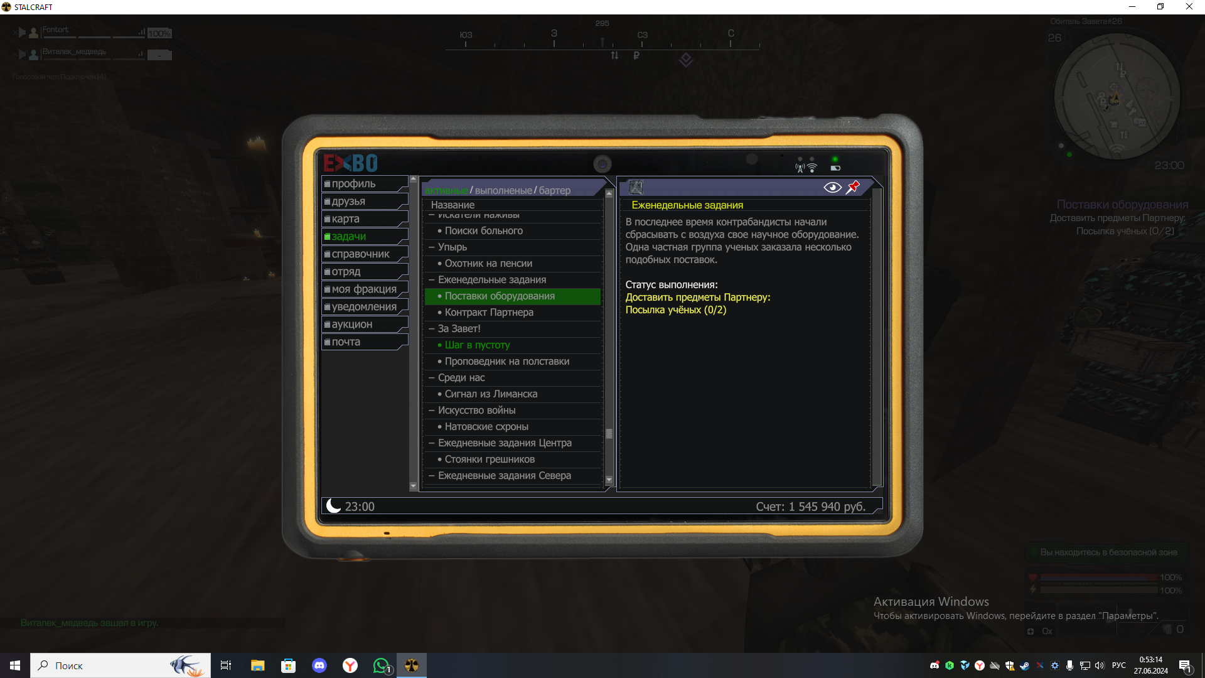1205x678 pixels.
Task: Open the volume control in tray
Action: coord(1100,665)
